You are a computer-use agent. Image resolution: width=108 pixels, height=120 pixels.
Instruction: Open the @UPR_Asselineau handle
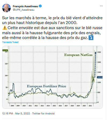(x=24, y=10)
